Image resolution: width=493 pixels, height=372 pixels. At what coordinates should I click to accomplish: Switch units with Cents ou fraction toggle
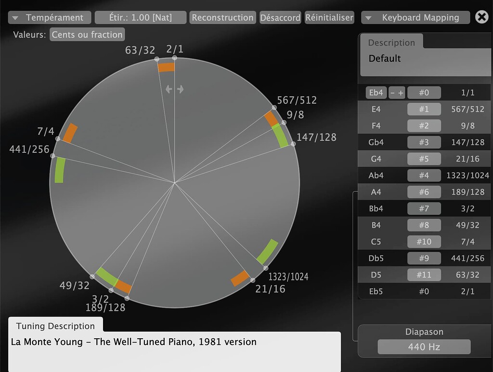pyautogui.click(x=87, y=34)
